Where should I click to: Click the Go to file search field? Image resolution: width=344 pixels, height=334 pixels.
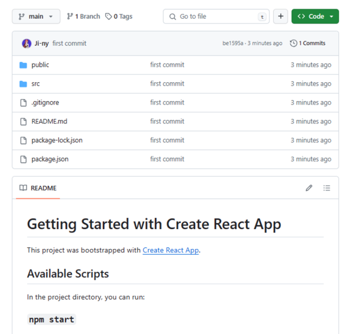(216, 16)
